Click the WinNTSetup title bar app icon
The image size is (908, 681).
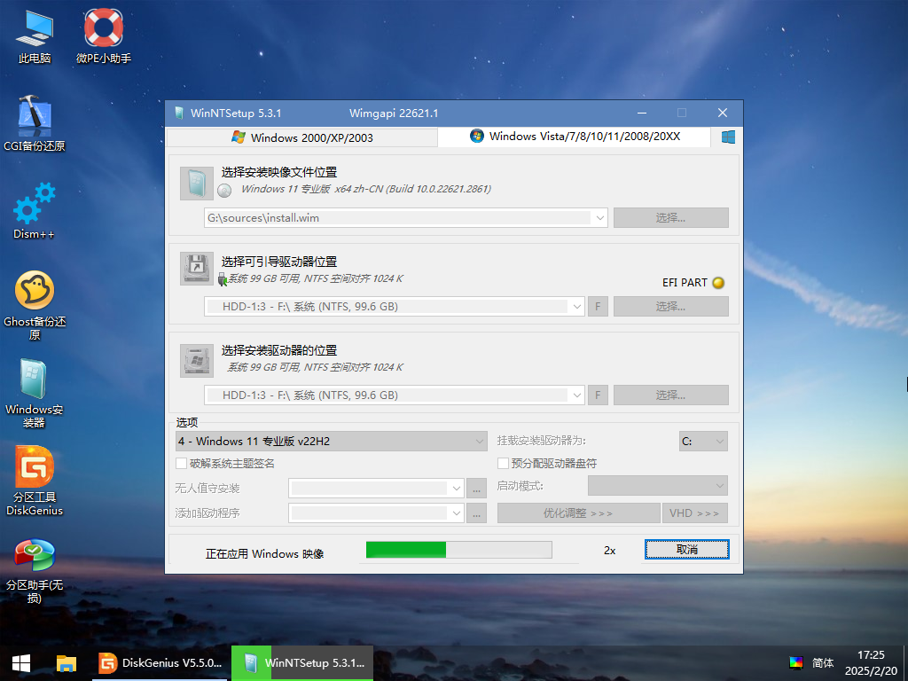tap(179, 113)
